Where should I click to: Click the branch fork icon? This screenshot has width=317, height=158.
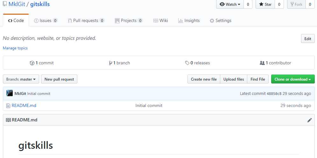pyautogui.click(x=110, y=63)
